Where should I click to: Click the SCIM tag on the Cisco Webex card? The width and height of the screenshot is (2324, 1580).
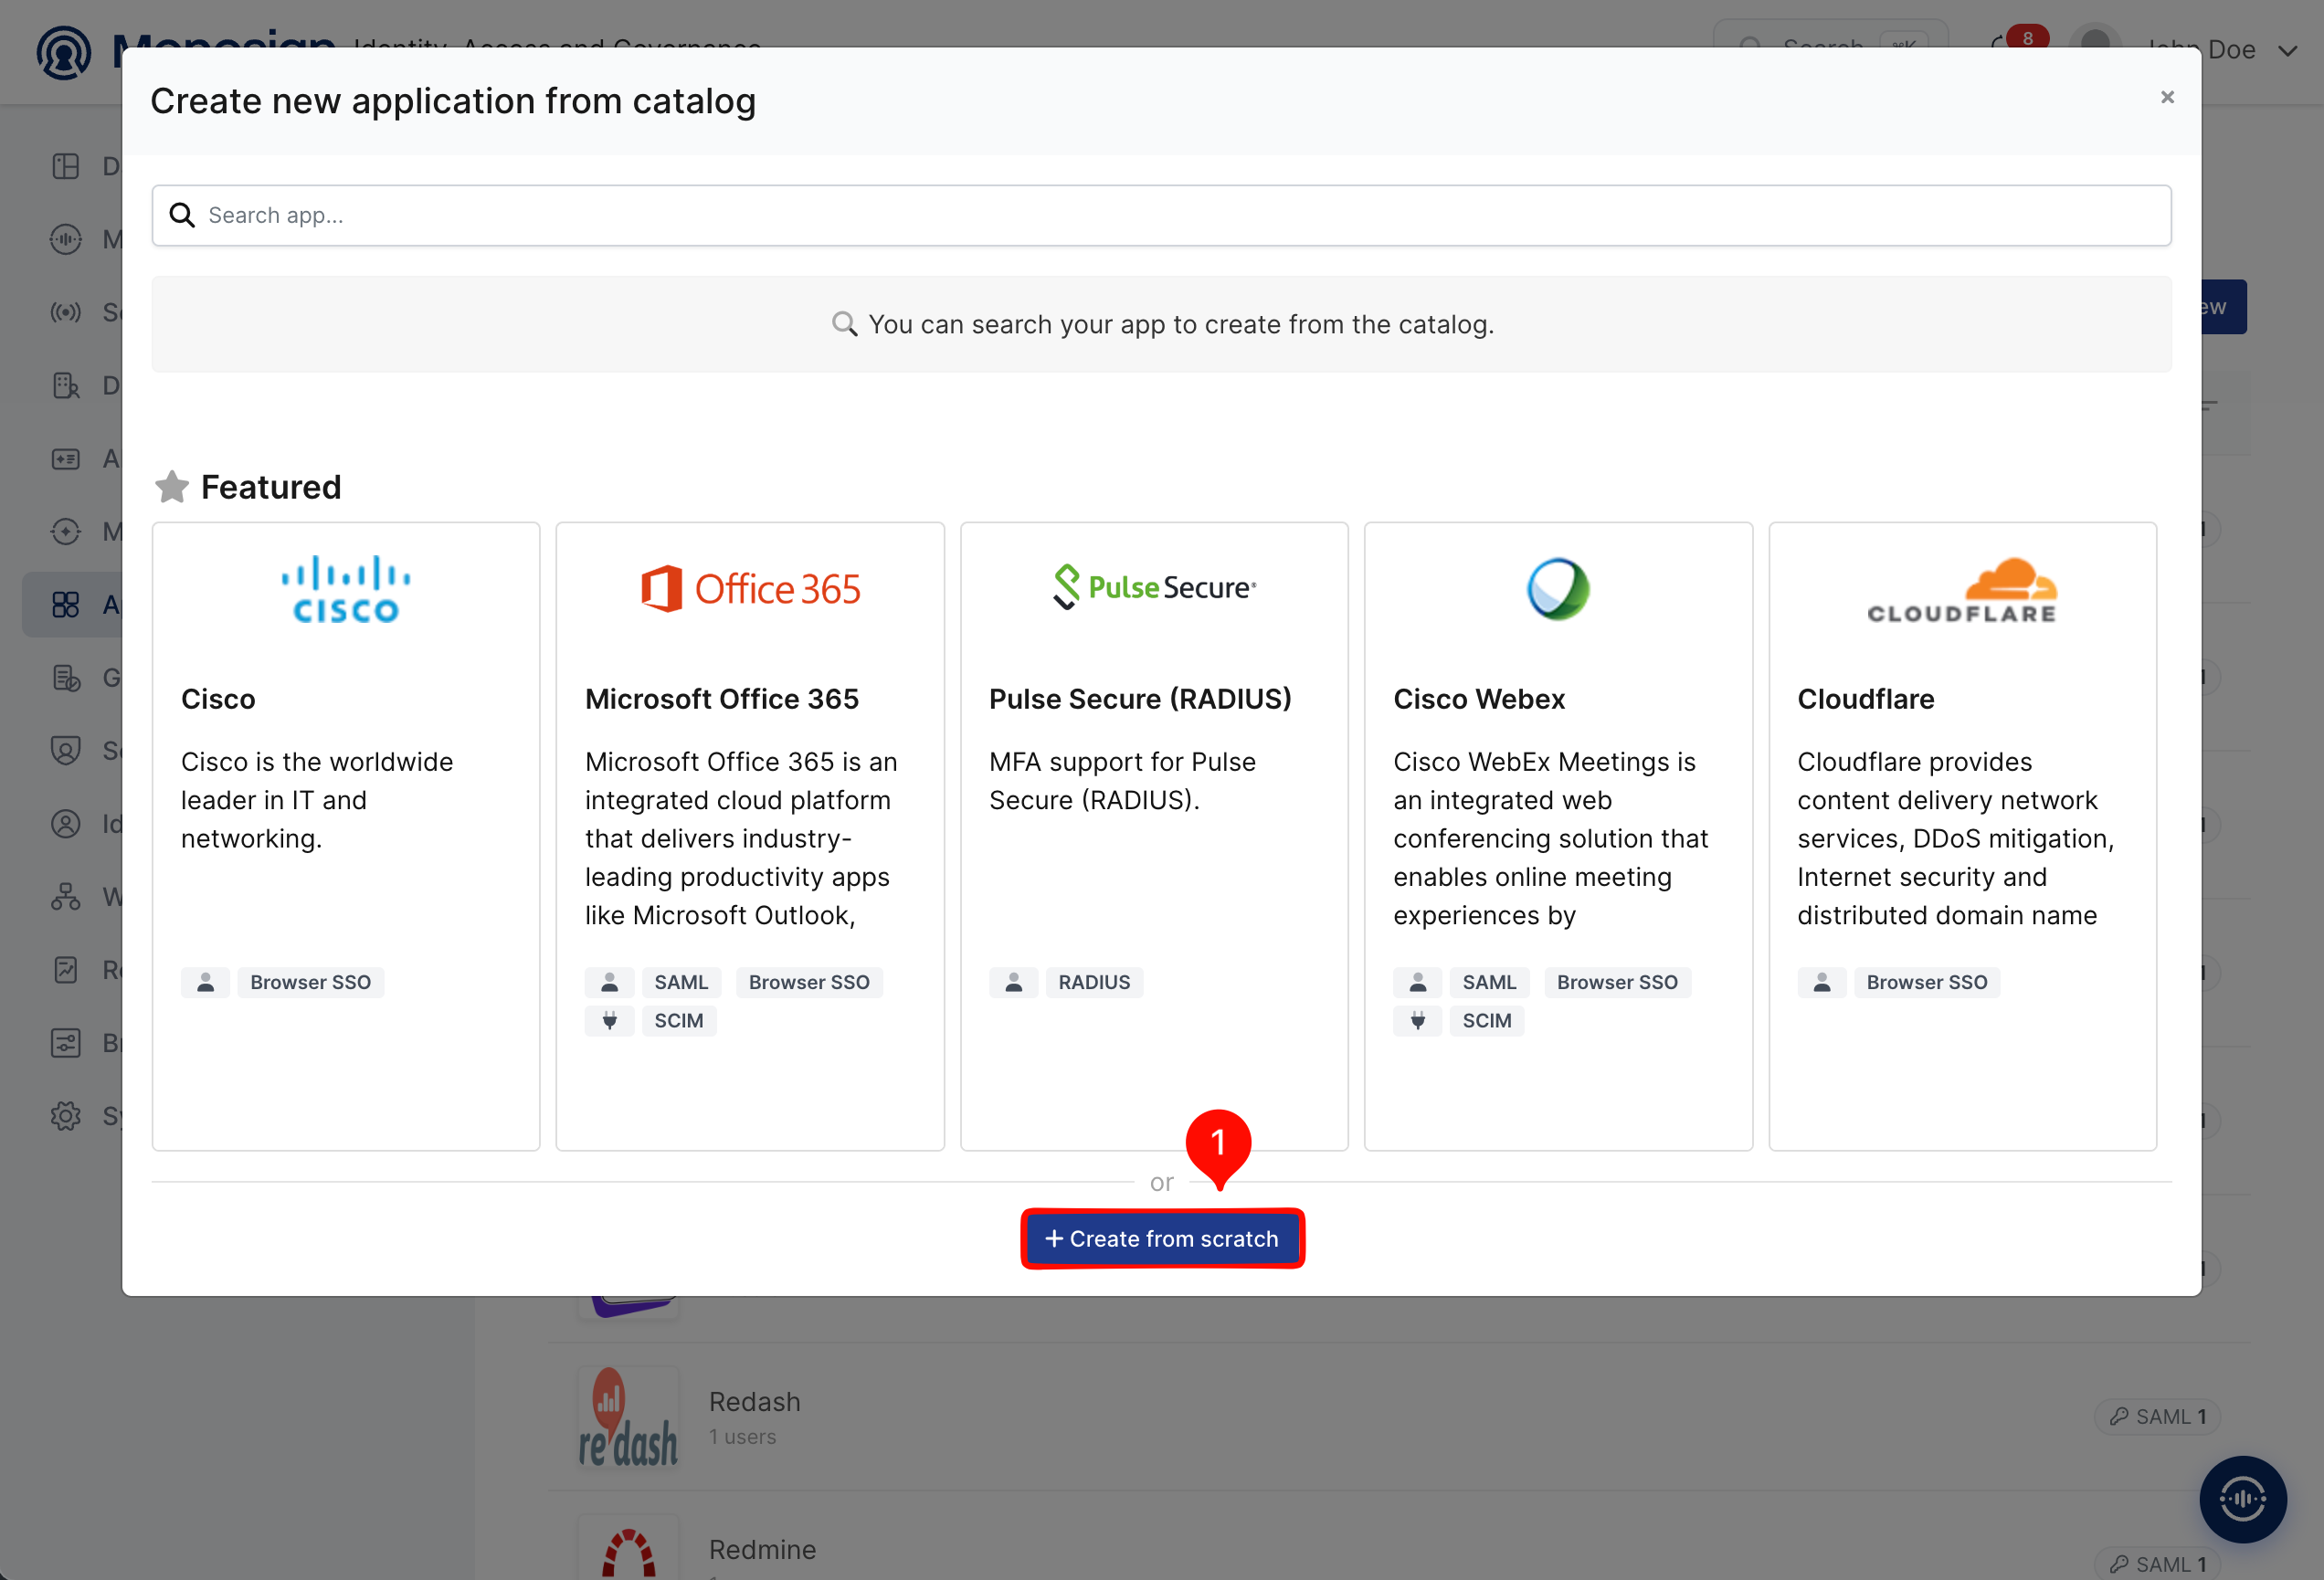(x=1487, y=1020)
